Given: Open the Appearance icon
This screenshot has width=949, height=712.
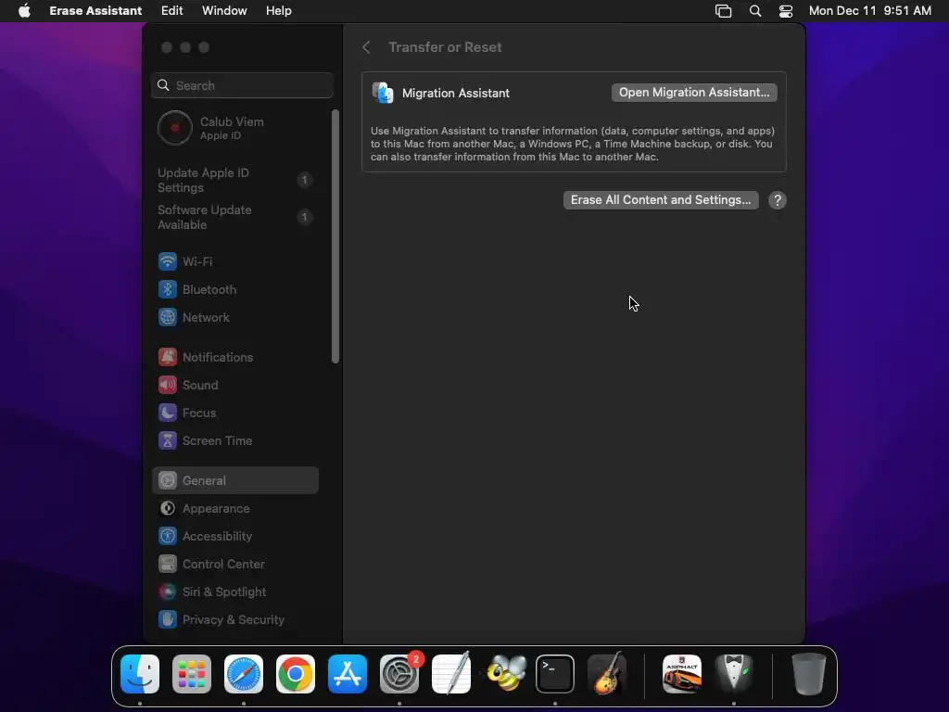Looking at the screenshot, I should [x=168, y=509].
